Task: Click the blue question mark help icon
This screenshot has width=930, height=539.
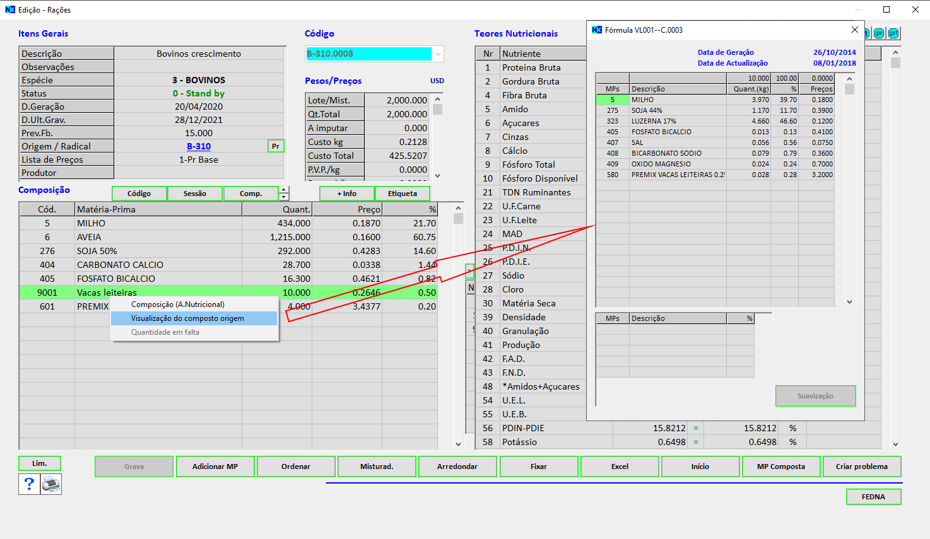Action: pos(29,484)
